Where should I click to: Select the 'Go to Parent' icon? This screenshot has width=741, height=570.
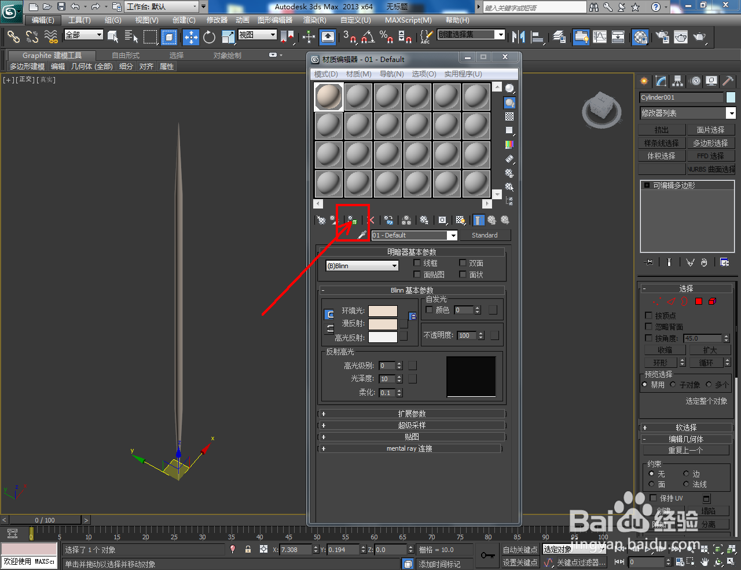(x=491, y=220)
